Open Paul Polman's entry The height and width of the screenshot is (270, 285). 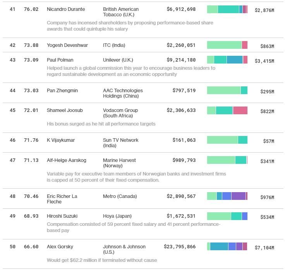coord(60,60)
